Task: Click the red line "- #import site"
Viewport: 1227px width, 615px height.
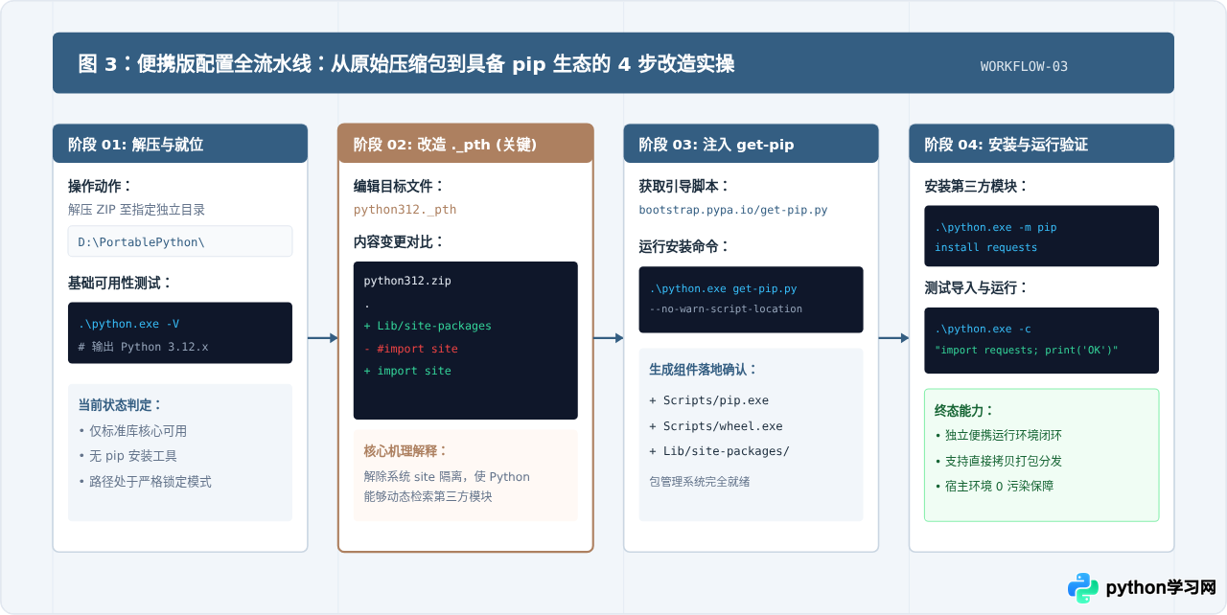Action: pyautogui.click(x=411, y=349)
